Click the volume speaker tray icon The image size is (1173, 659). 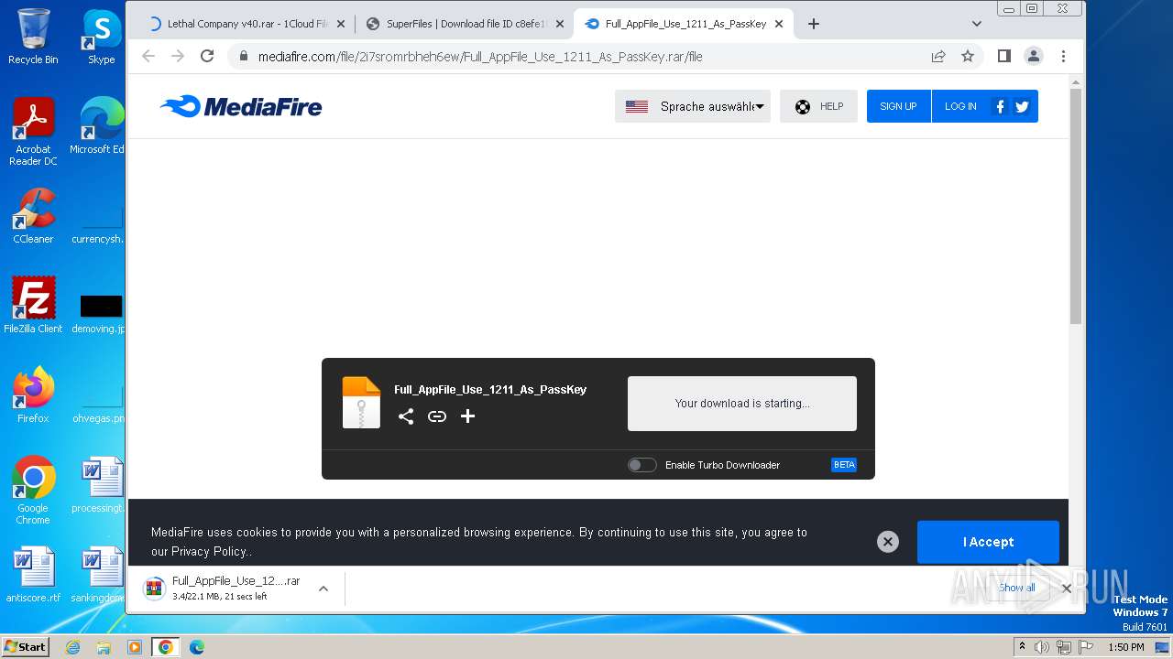click(1042, 646)
